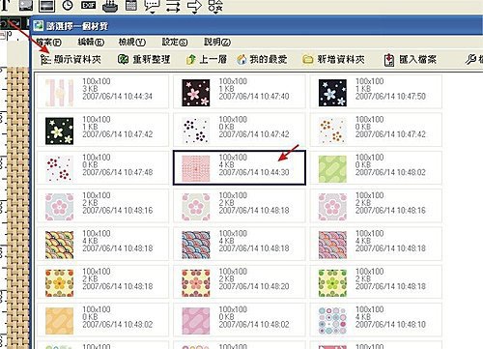The image size is (483, 349).
Task: Select dark red dots texture dated 10:47:48
Action: point(102,167)
